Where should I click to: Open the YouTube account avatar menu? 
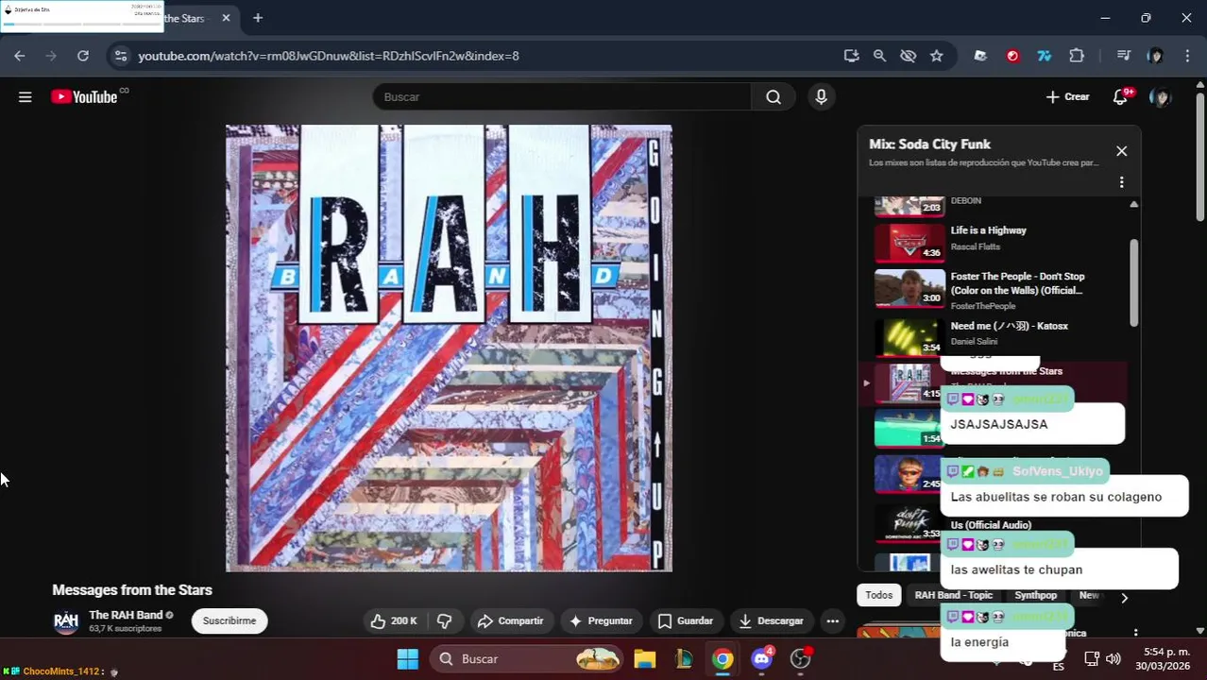[1160, 96]
